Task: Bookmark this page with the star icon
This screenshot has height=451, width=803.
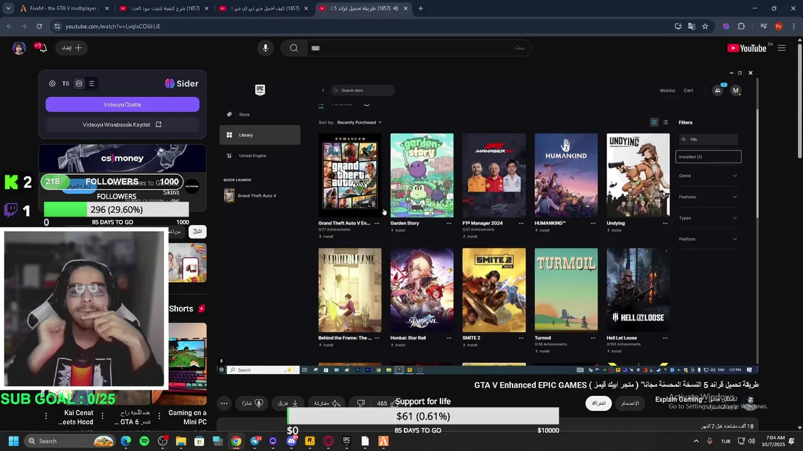Action: (705, 26)
